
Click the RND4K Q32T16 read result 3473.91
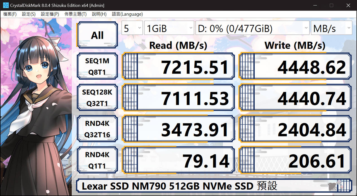178,129
